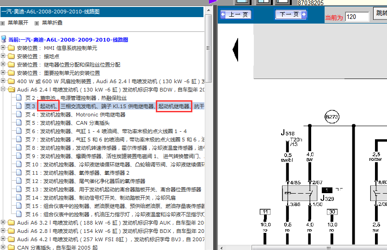This screenshot has width=387, height=250.
Task: Click the title bar 一汽-奥迪-A6L-2008-2009-2010-线路图
Action: click(x=102, y=12)
